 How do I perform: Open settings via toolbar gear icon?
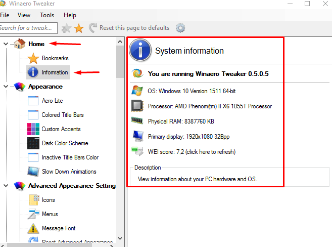coord(180,28)
